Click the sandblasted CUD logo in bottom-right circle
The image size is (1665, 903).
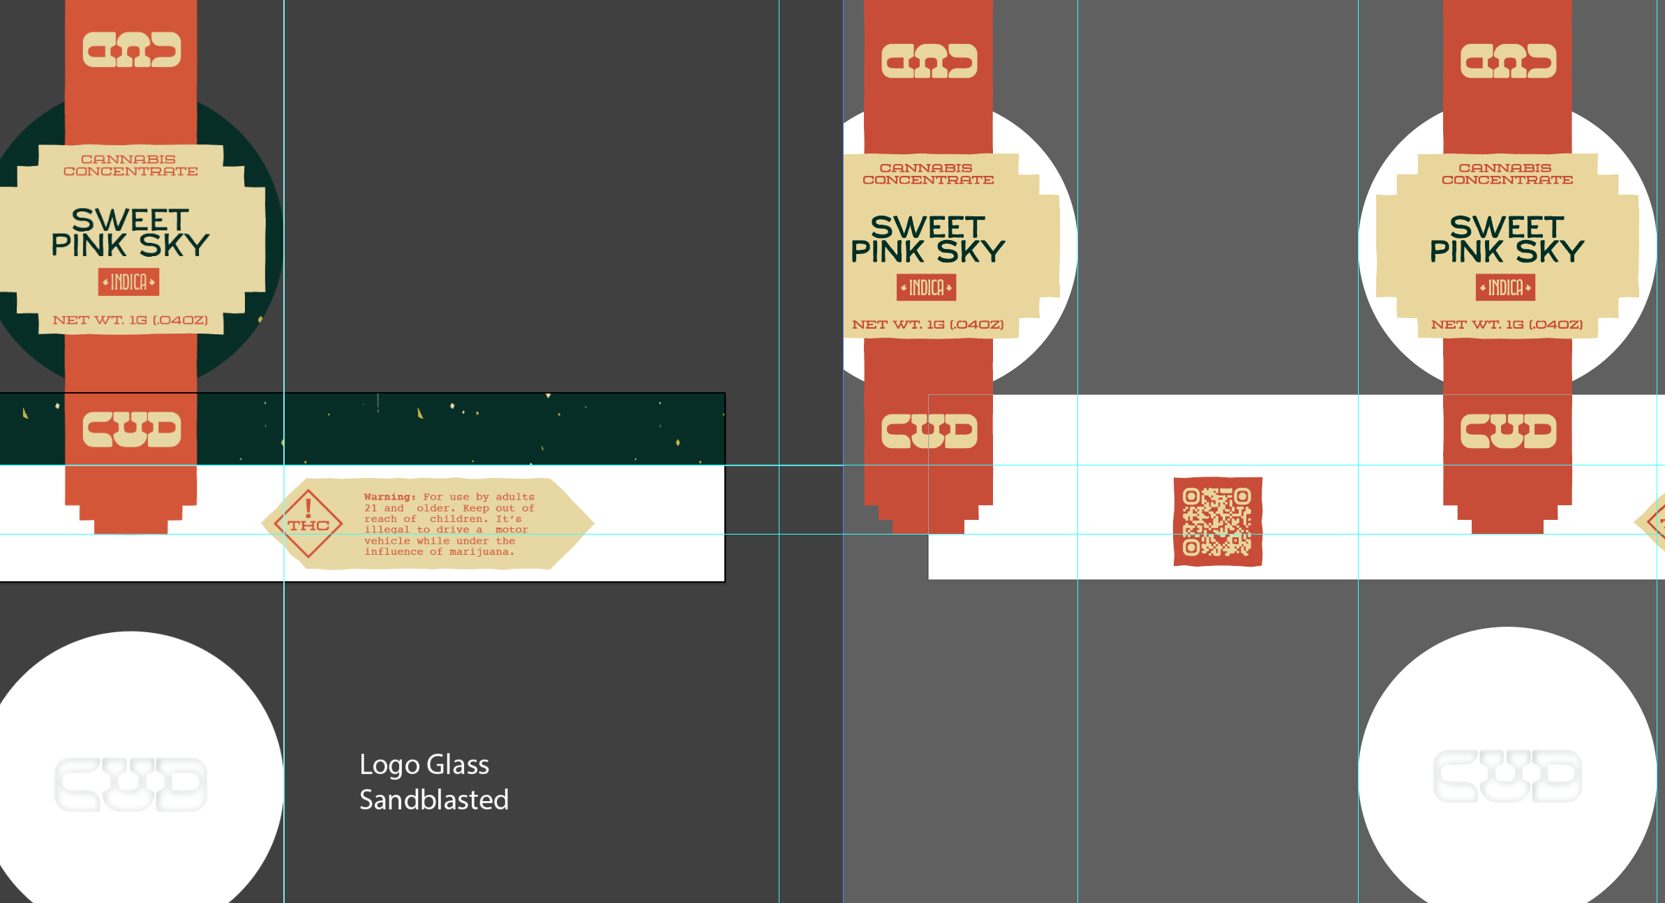pyautogui.click(x=1507, y=776)
